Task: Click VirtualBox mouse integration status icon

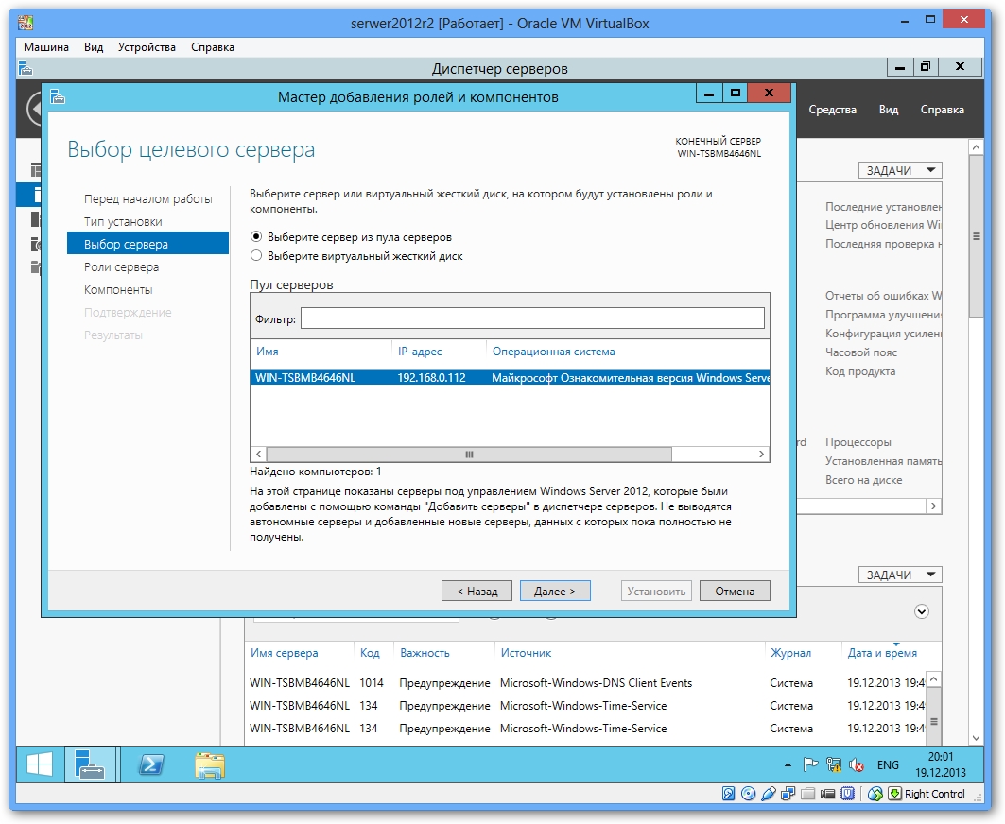Action: 875,794
